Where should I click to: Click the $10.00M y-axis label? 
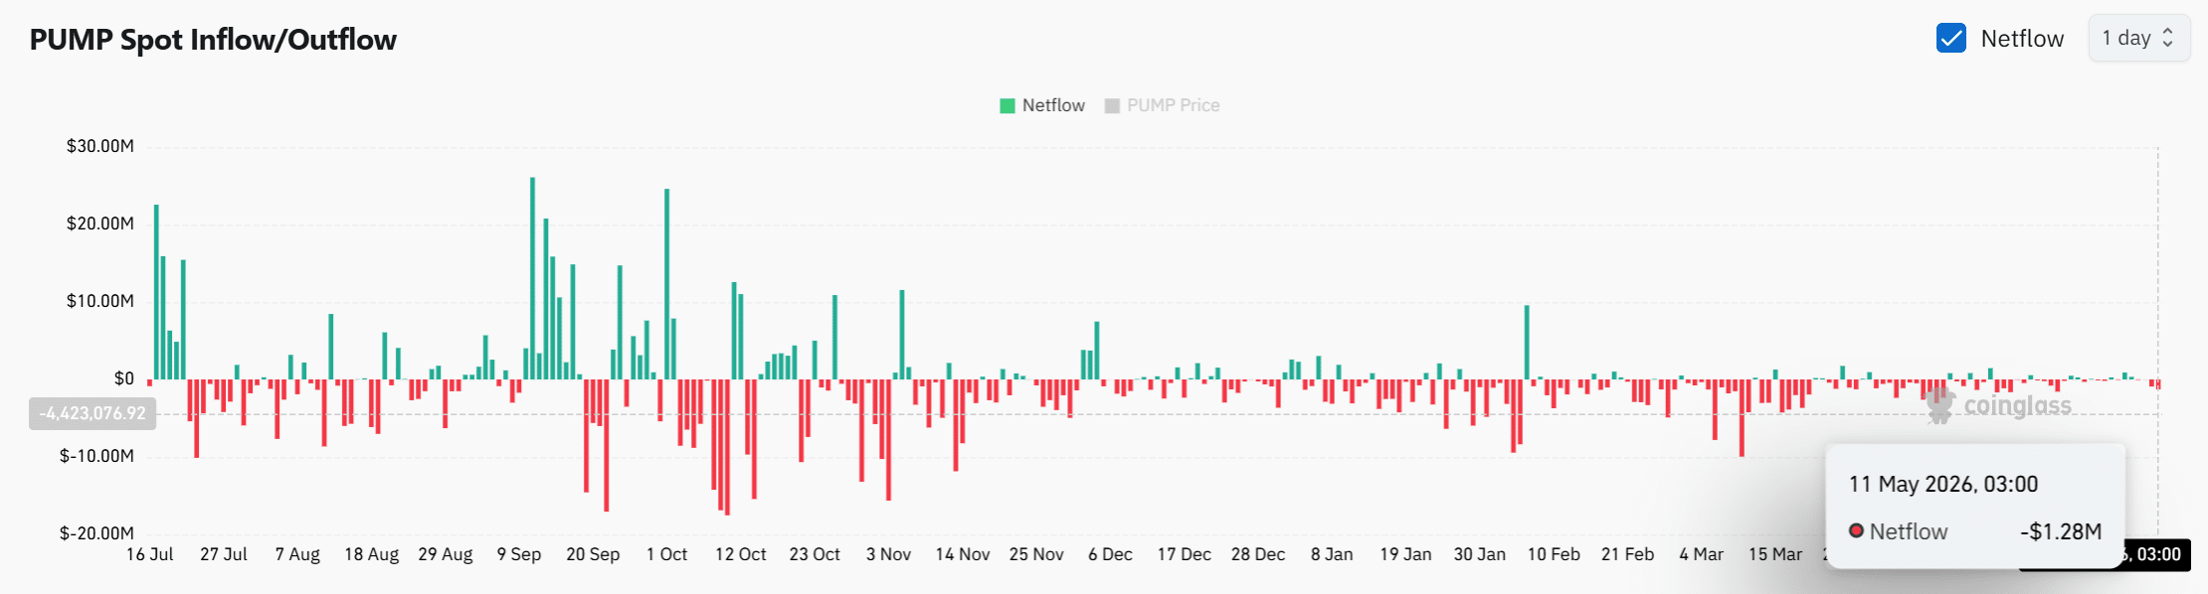pos(100,301)
